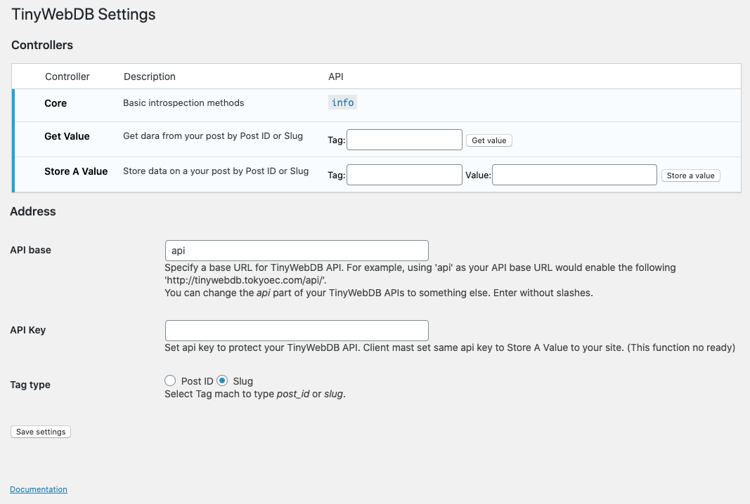The width and height of the screenshot is (750, 504).
Task: Click the Store a value button
Action: click(691, 175)
